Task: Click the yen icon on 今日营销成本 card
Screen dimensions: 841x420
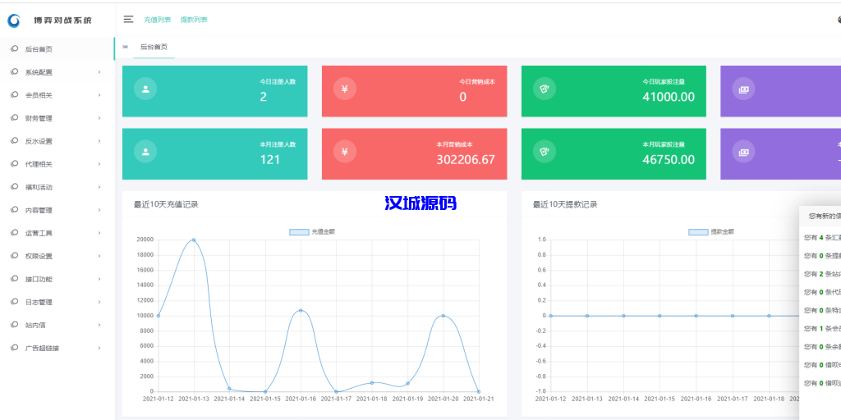Action: click(345, 89)
